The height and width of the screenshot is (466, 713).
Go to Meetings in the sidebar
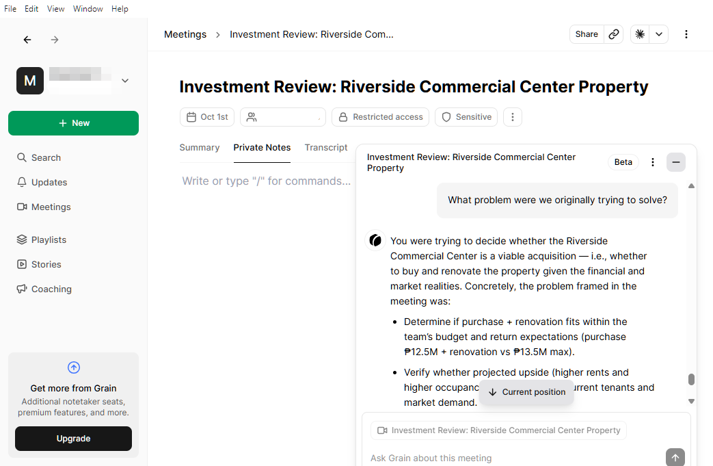tap(44, 207)
